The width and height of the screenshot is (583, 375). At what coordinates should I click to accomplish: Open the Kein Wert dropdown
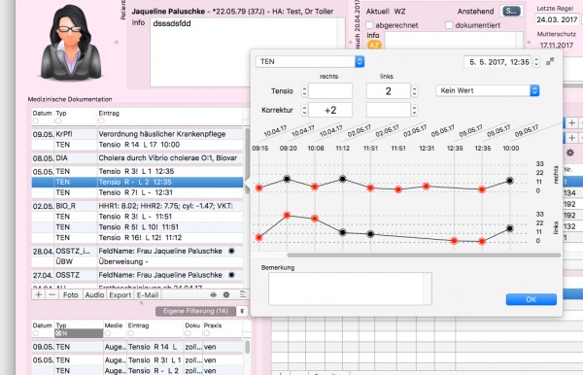coord(488,90)
